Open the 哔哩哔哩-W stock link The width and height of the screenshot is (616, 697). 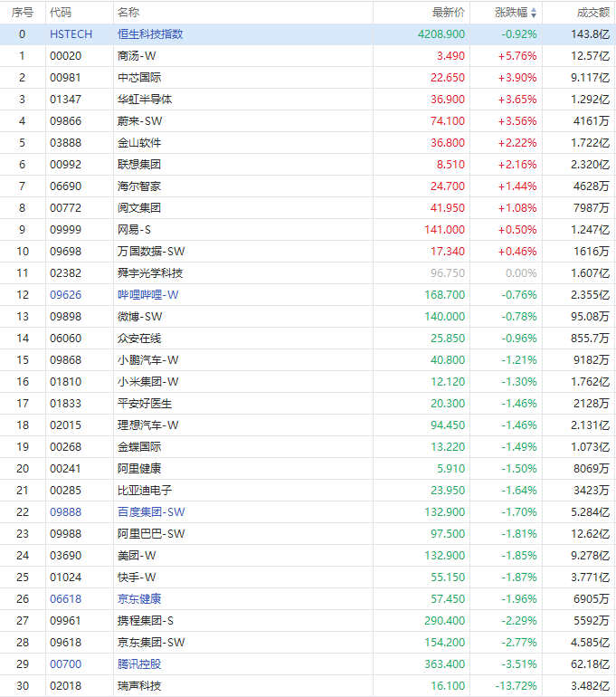(x=147, y=295)
